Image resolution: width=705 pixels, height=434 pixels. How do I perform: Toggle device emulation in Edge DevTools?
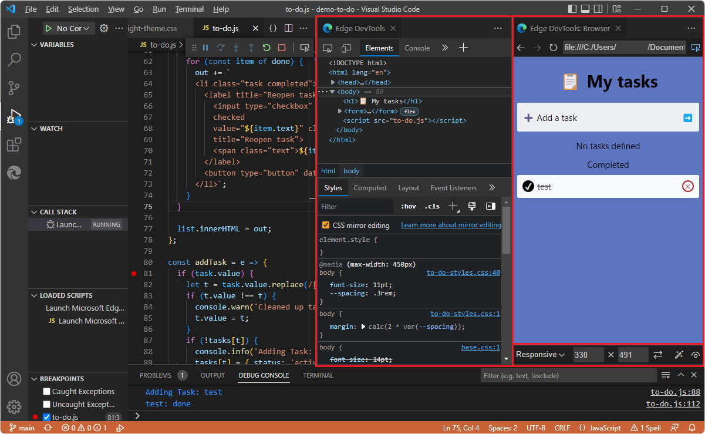[346, 48]
